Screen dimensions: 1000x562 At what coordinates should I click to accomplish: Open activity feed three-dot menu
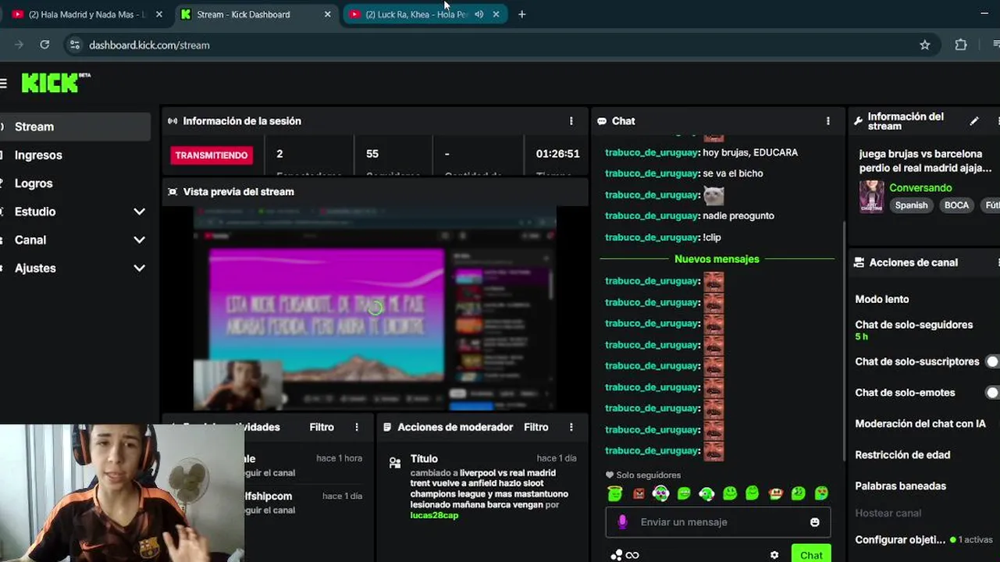pyautogui.click(x=357, y=427)
